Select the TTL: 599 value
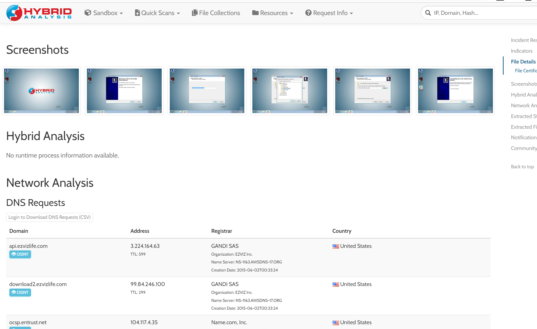 (x=138, y=254)
